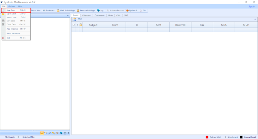Open the Help menu
The height and width of the screenshot is (139, 258).
pos(20,6)
